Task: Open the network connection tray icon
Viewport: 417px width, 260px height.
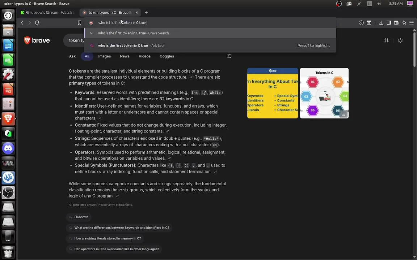Action: pos(359,4)
